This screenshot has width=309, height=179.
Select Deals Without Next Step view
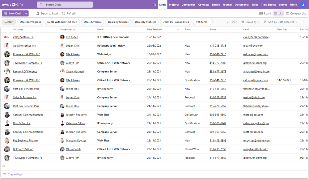pos(62,22)
